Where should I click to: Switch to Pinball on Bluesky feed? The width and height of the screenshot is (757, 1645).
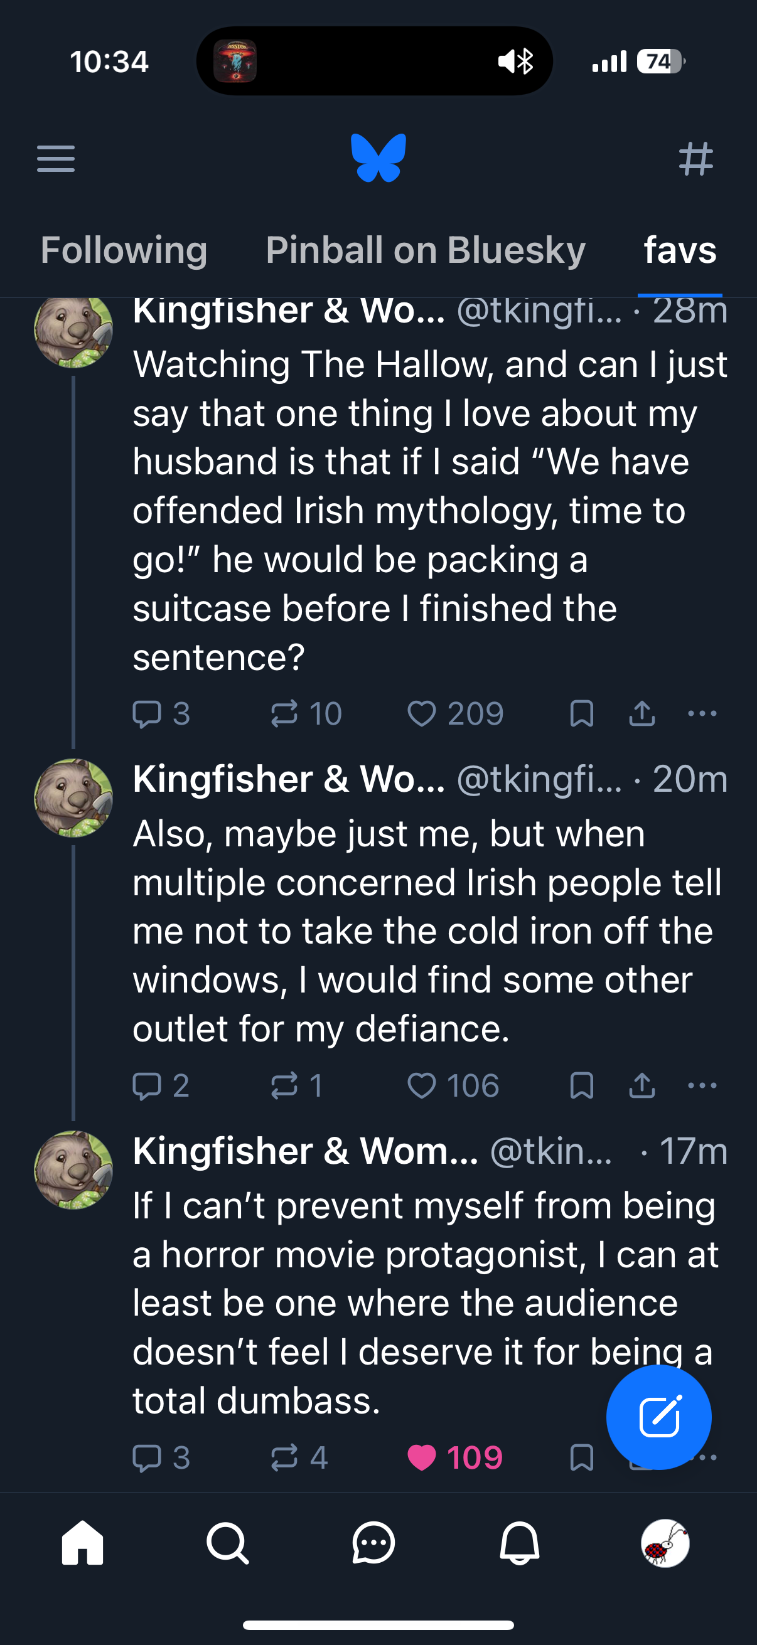[x=426, y=250]
